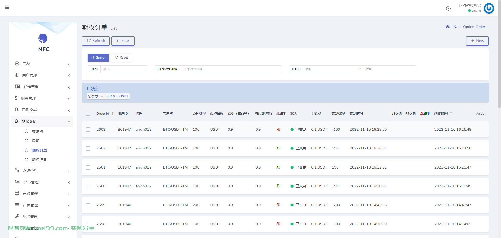Expand the 财务管理 menu chevron
Image resolution: width=501 pixels, height=238 pixels.
pyautogui.click(x=69, y=99)
